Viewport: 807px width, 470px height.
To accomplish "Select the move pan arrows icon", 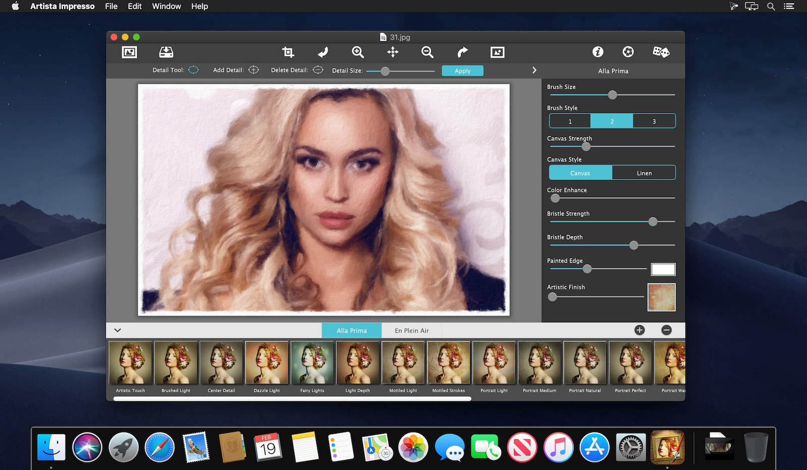I will (x=393, y=52).
